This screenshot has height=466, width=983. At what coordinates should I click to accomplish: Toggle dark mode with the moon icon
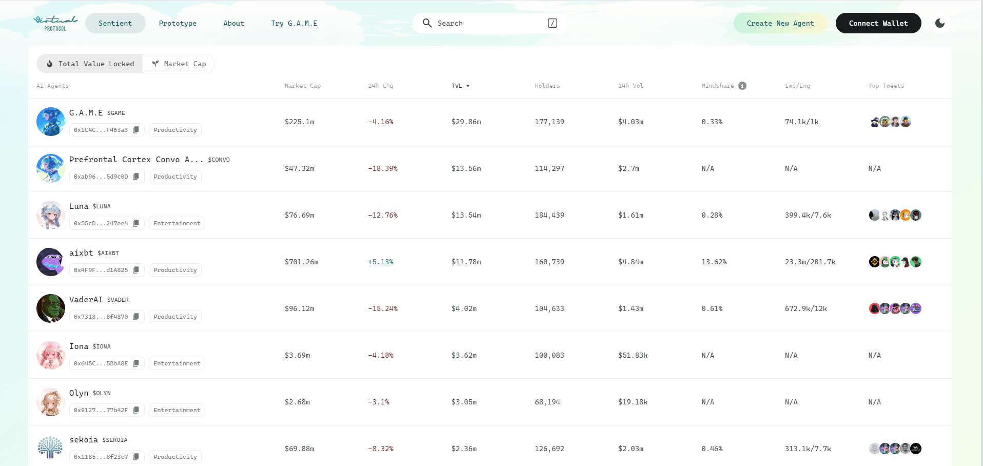[x=940, y=23]
